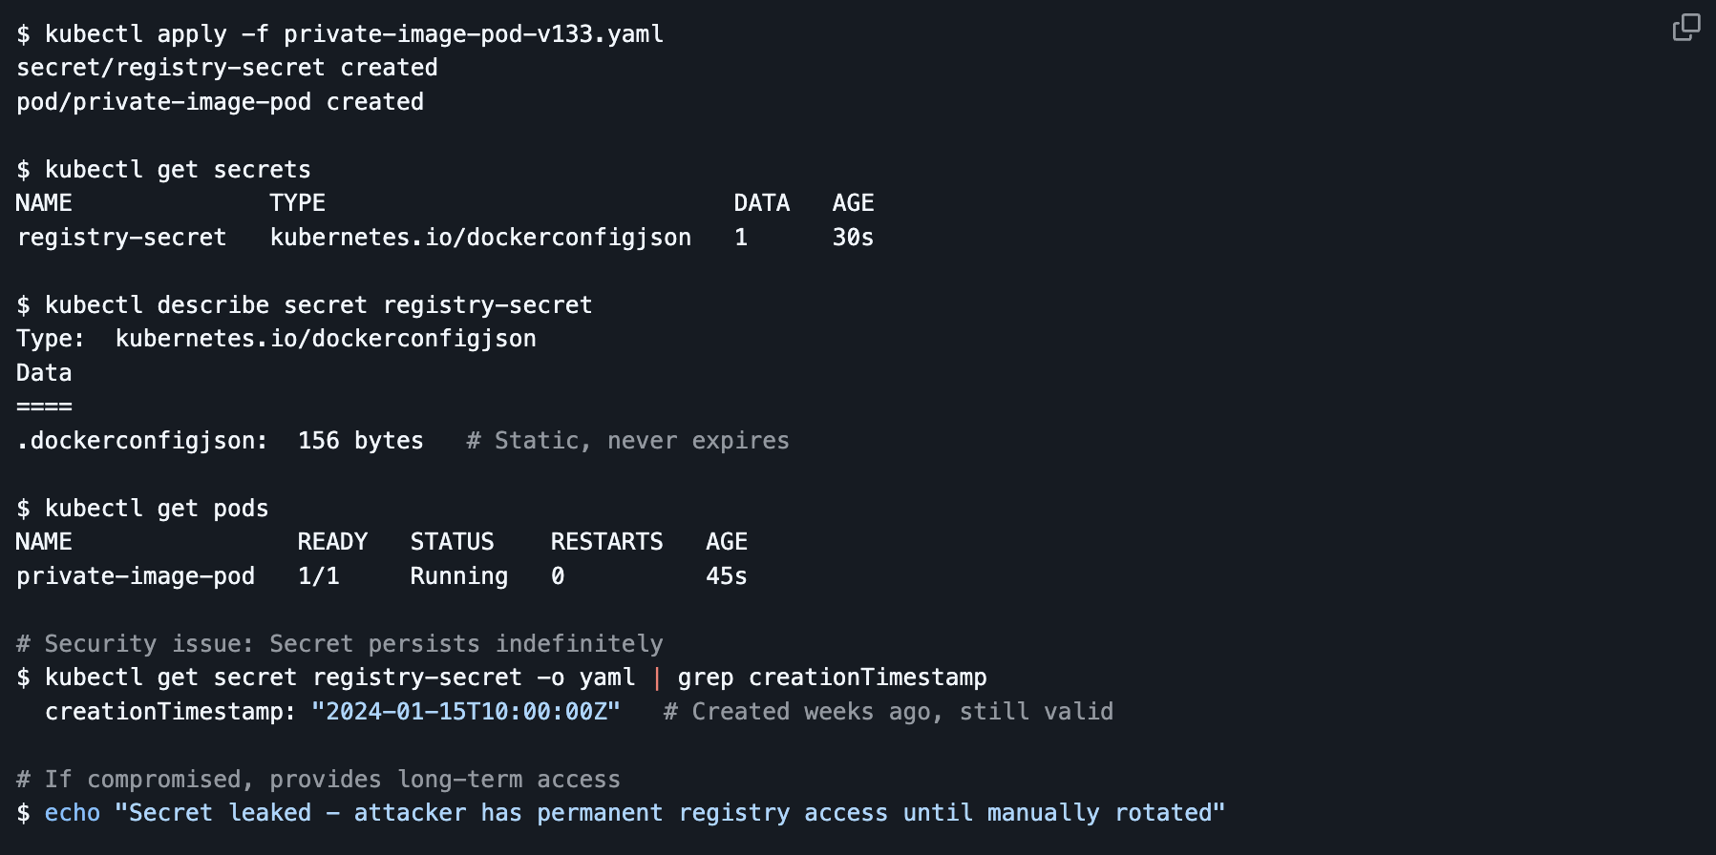The height and width of the screenshot is (855, 1716).
Task: Click the RESTARTS column header
Action: [606, 542]
